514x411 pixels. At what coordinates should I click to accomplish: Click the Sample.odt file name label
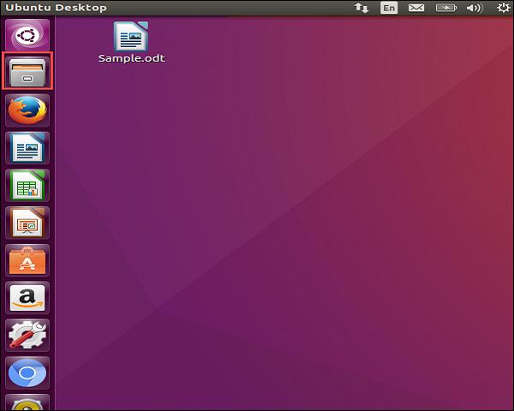(x=131, y=58)
